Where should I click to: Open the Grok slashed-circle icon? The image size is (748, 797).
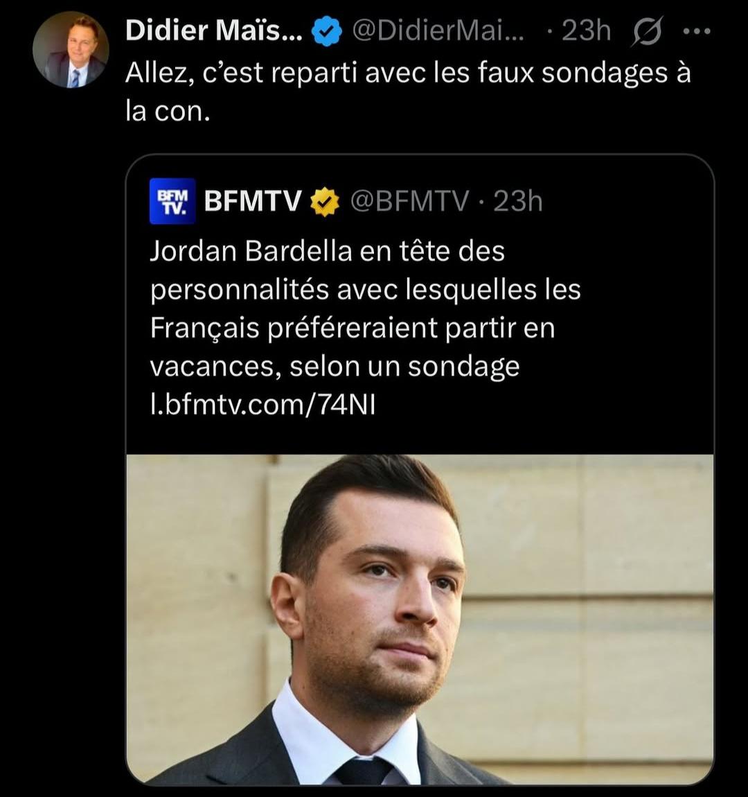[x=647, y=32]
